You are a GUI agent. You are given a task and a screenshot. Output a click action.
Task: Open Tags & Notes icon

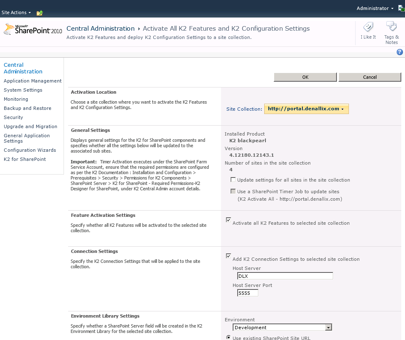point(391,27)
